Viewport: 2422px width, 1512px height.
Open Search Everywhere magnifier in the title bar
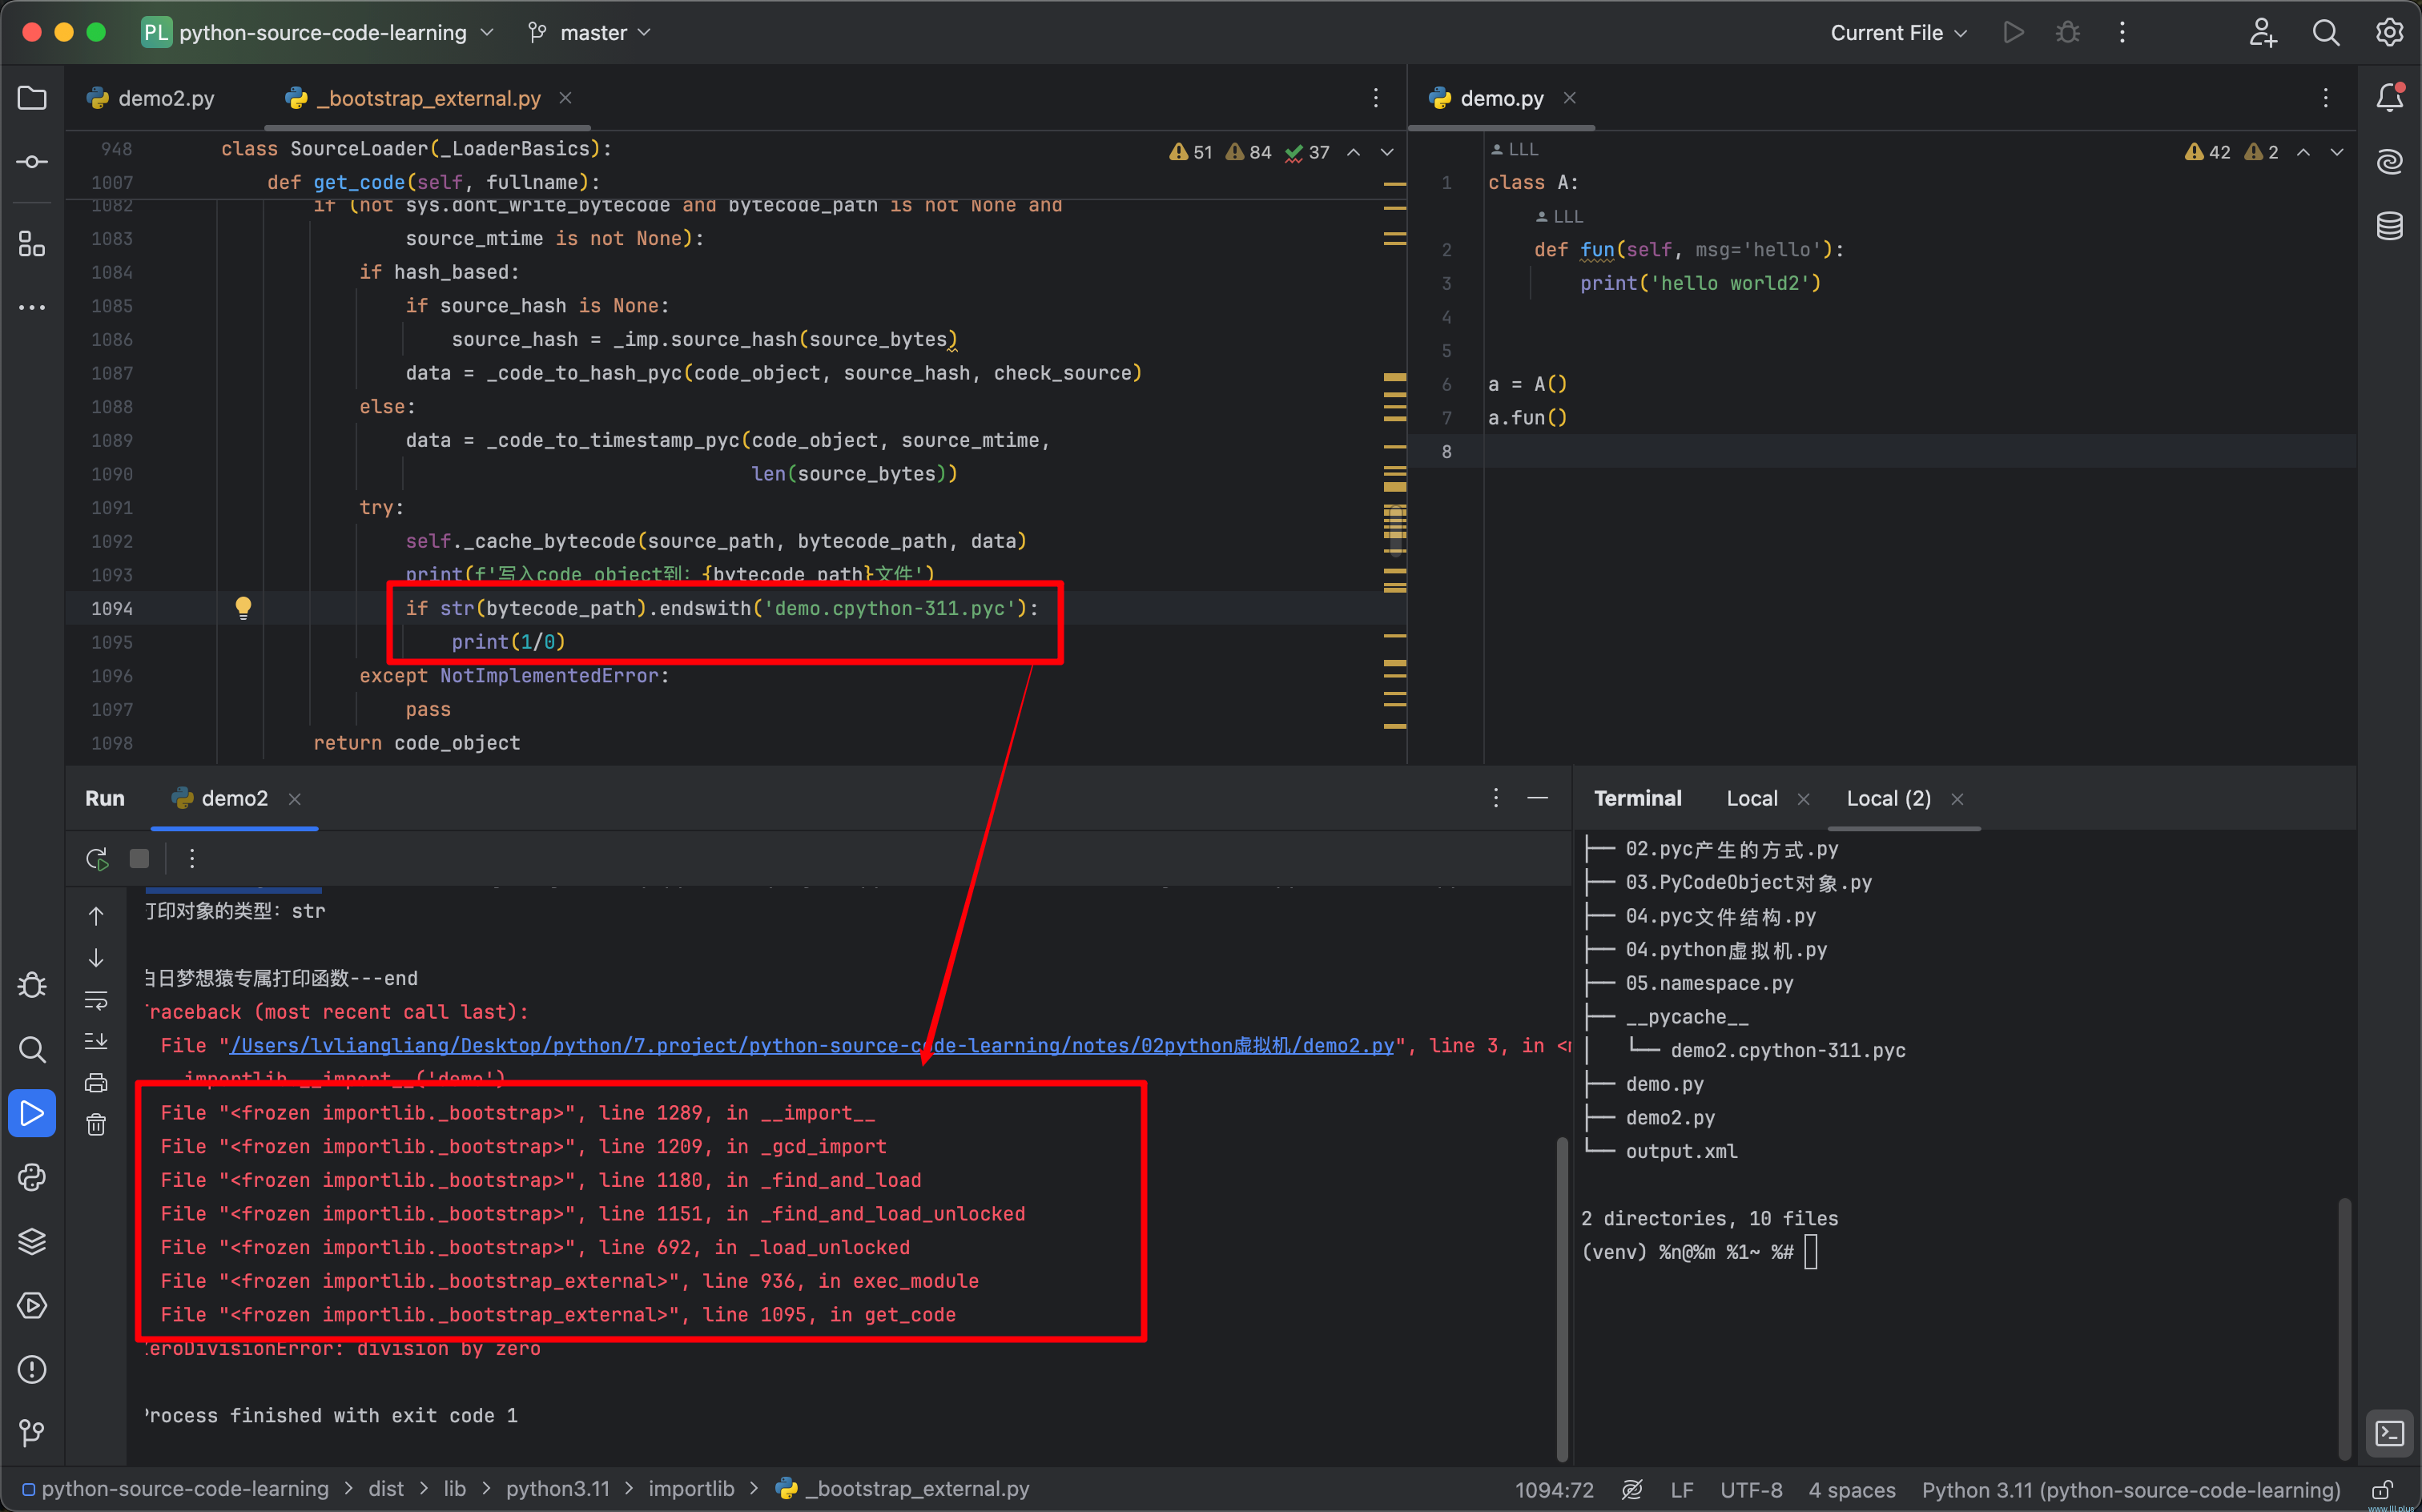2326,32
